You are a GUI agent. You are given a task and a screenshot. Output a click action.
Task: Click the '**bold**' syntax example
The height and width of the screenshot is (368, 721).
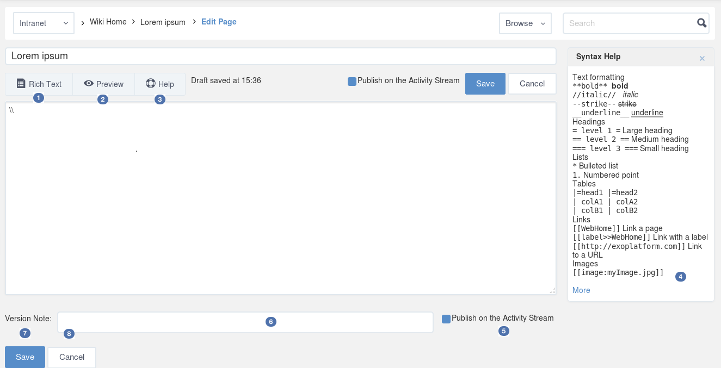pos(590,86)
